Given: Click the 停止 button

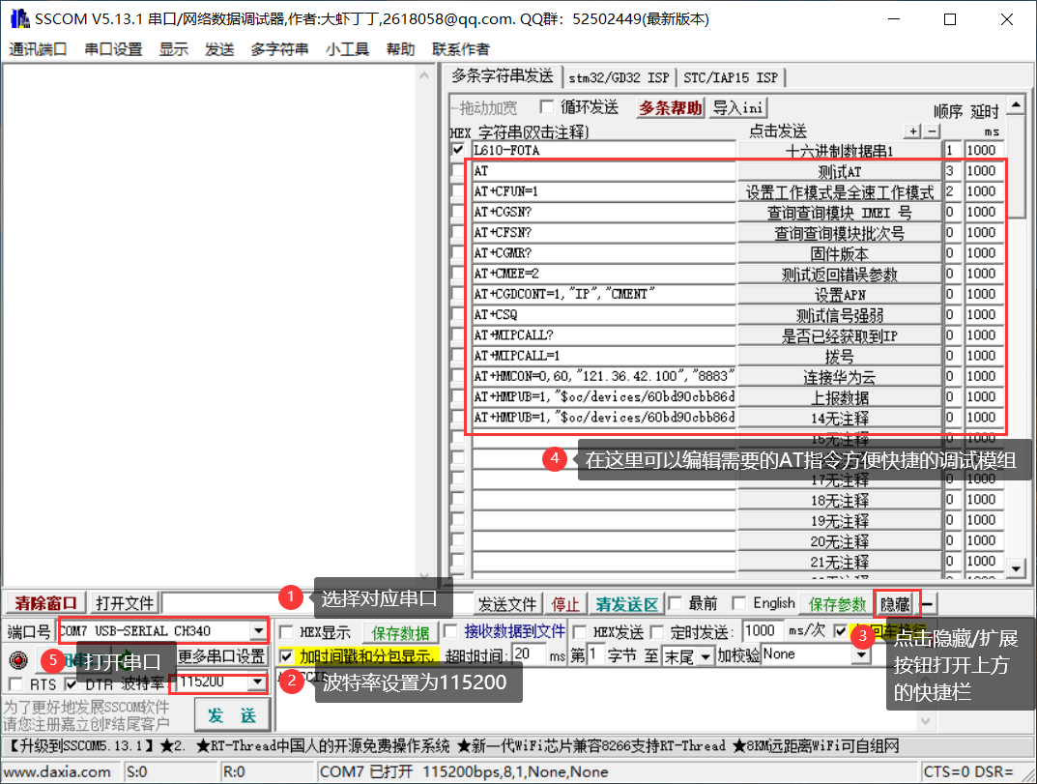Looking at the screenshot, I should click(564, 604).
